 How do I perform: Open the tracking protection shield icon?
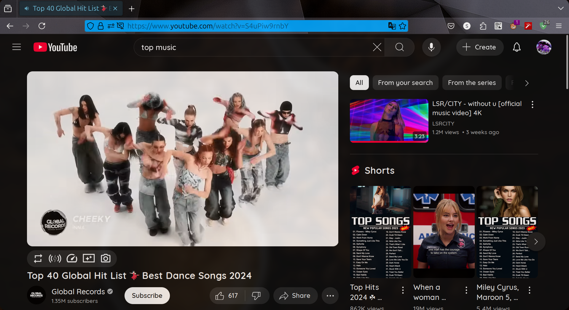click(x=90, y=26)
